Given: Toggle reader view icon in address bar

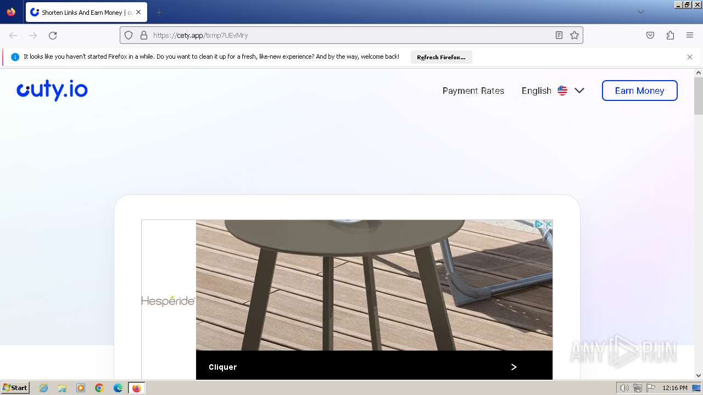Looking at the screenshot, I should click(x=559, y=35).
